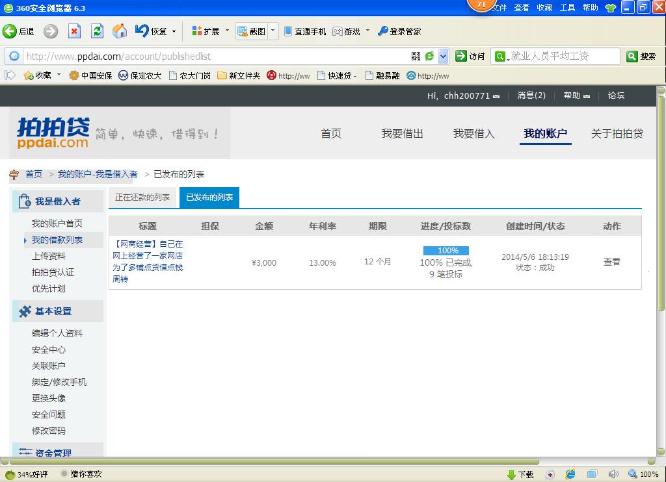The image size is (666, 482).
Task: Open 上传资料 in the sidebar
Action: [x=49, y=256]
